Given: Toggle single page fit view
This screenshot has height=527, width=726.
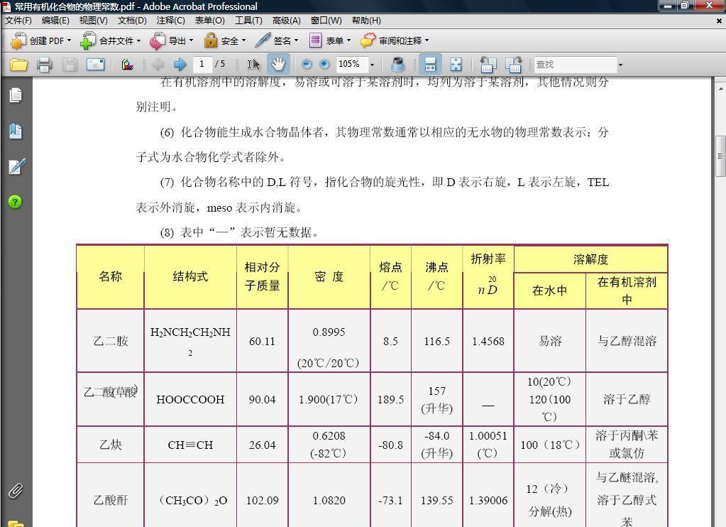Looking at the screenshot, I should pyautogui.click(x=456, y=65).
